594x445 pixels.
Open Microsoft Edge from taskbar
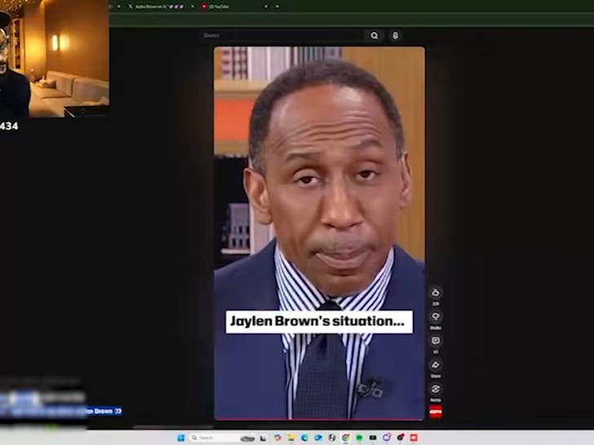tap(304, 438)
